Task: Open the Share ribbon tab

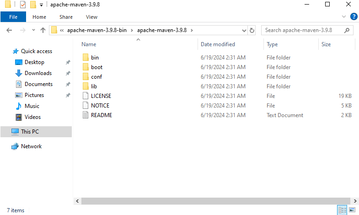Action: pyautogui.click(x=66, y=17)
